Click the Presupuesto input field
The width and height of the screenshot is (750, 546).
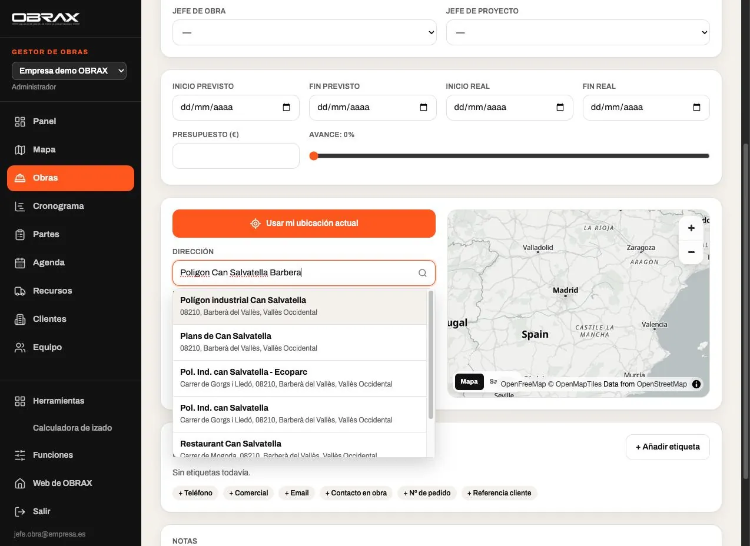[x=236, y=156]
